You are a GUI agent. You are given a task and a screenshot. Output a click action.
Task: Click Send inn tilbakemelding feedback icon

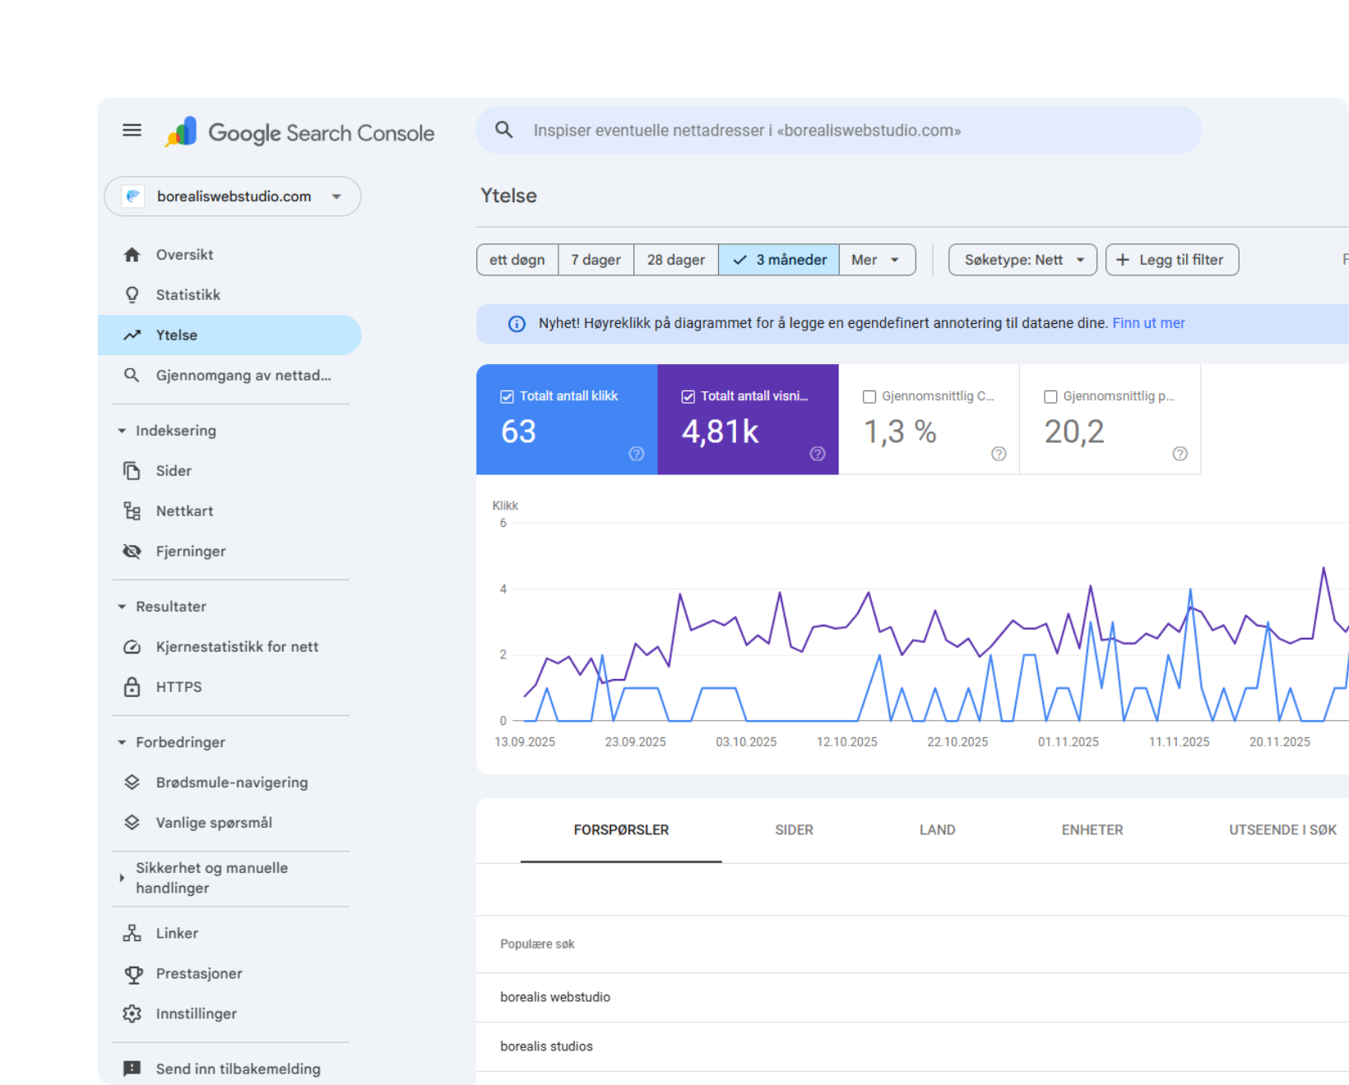coord(132,1069)
